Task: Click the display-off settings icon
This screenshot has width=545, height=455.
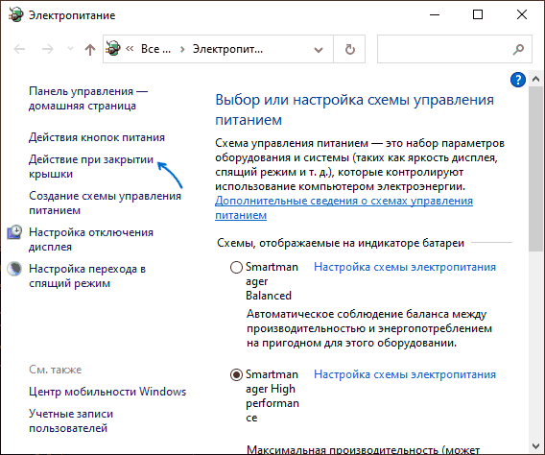Action: point(14,232)
